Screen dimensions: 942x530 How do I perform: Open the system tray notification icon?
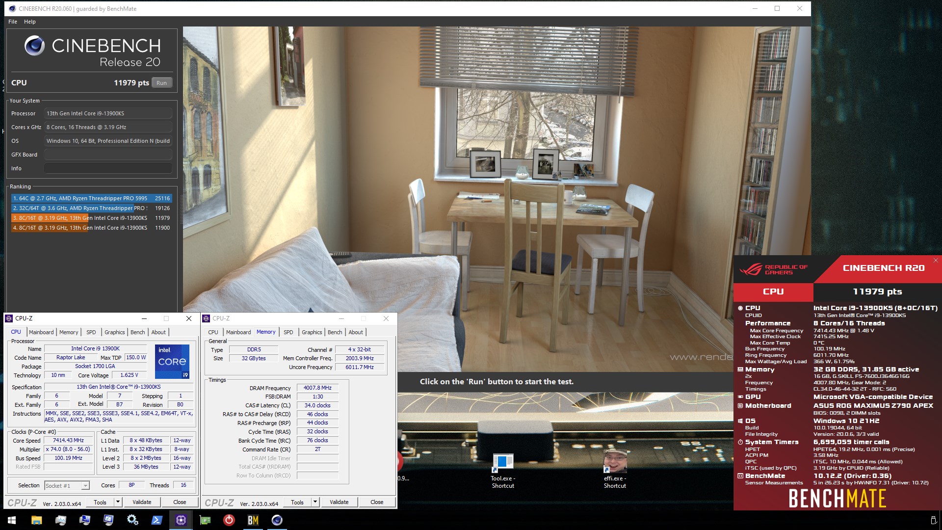933,520
